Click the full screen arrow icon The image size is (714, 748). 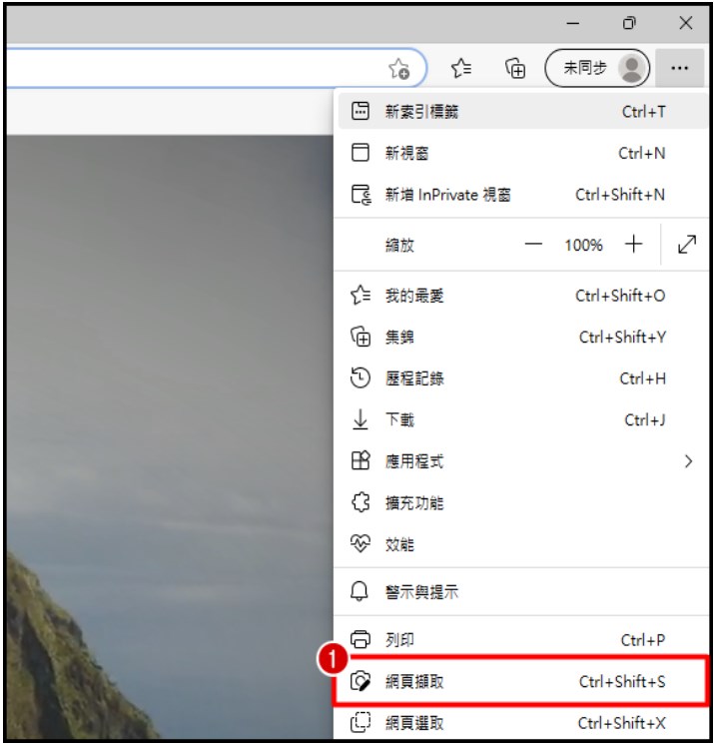point(686,245)
